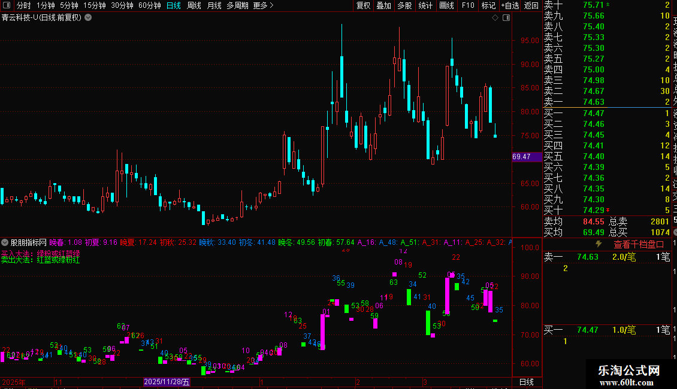Click the 标记 mark button
The image size is (677, 389).
coord(488,5)
